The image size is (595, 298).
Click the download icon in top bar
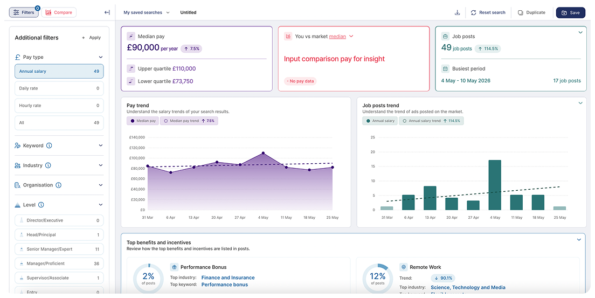pos(457,12)
